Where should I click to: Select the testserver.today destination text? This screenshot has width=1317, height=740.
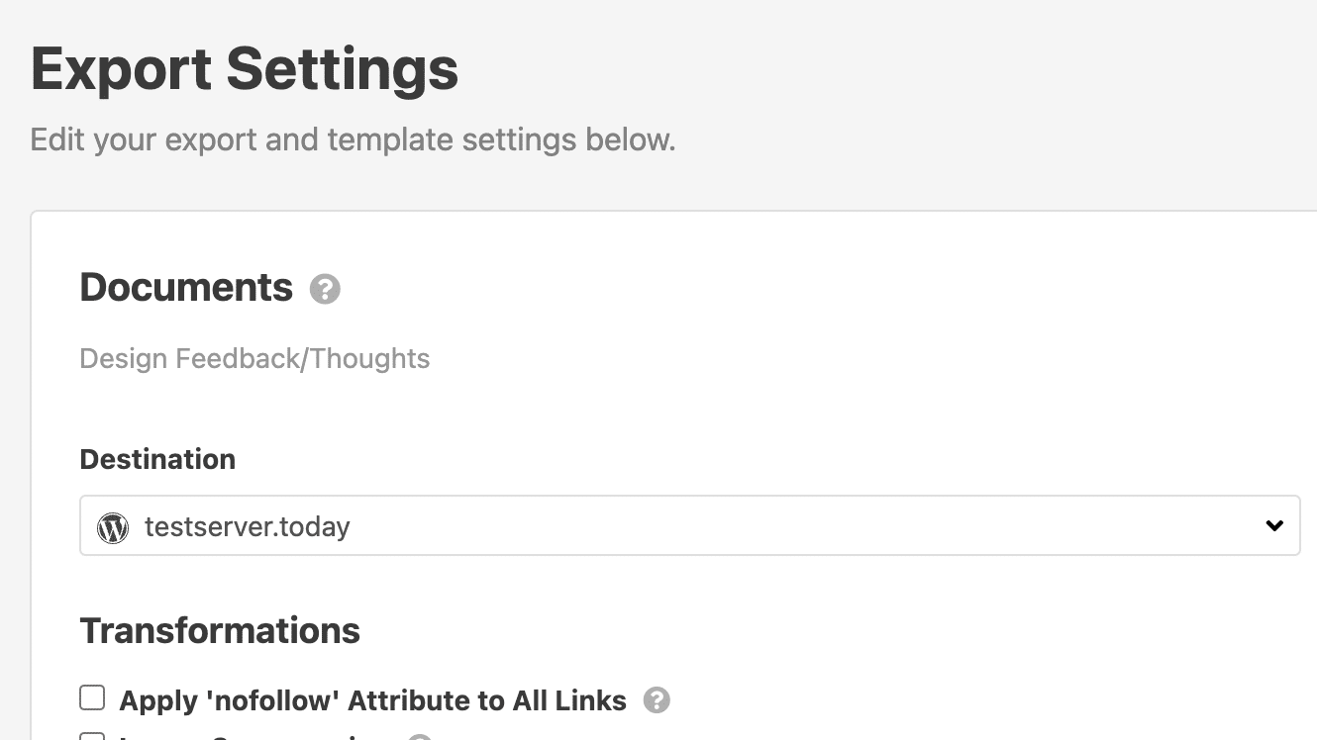(x=248, y=527)
